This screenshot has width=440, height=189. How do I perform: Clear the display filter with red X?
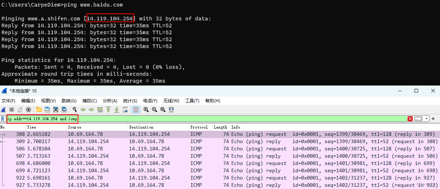point(410,119)
